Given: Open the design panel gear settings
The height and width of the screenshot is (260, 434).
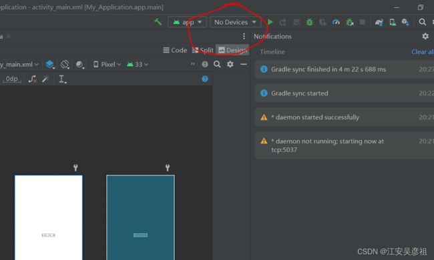Looking at the screenshot, I should tap(230, 64).
